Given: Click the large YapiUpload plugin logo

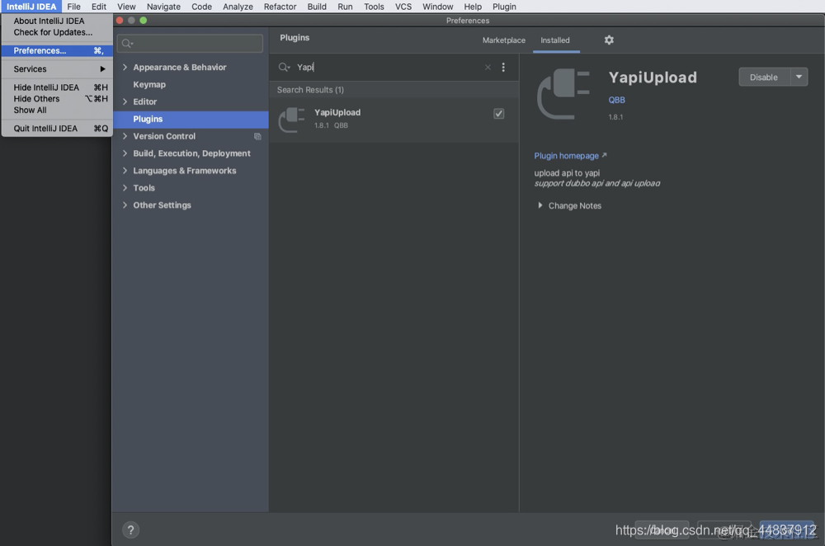Looking at the screenshot, I should pyautogui.click(x=563, y=94).
